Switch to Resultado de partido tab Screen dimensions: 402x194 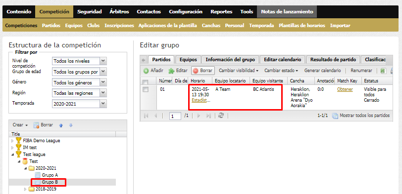tap(333, 60)
